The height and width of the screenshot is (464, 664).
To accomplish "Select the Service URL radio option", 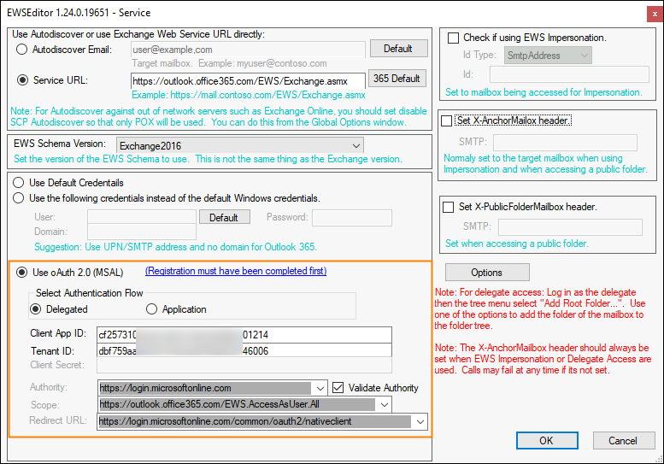I will (22, 80).
